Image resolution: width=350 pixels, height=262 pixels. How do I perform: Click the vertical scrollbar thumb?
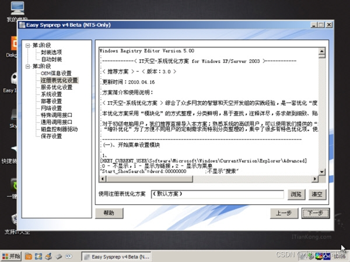coord(322,56)
